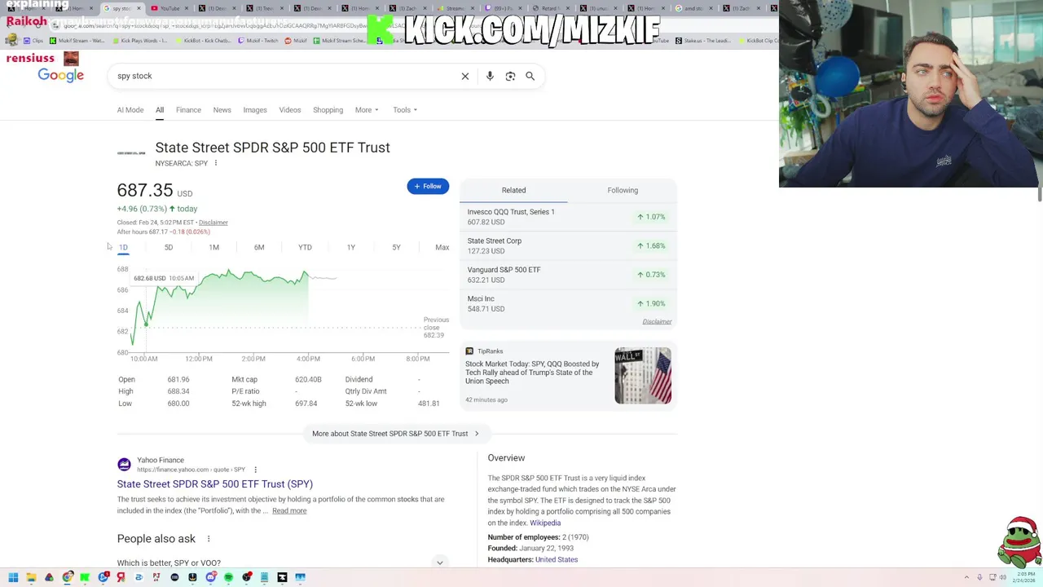
Task: Submit search with the magnifier icon
Action: [x=530, y=76]
